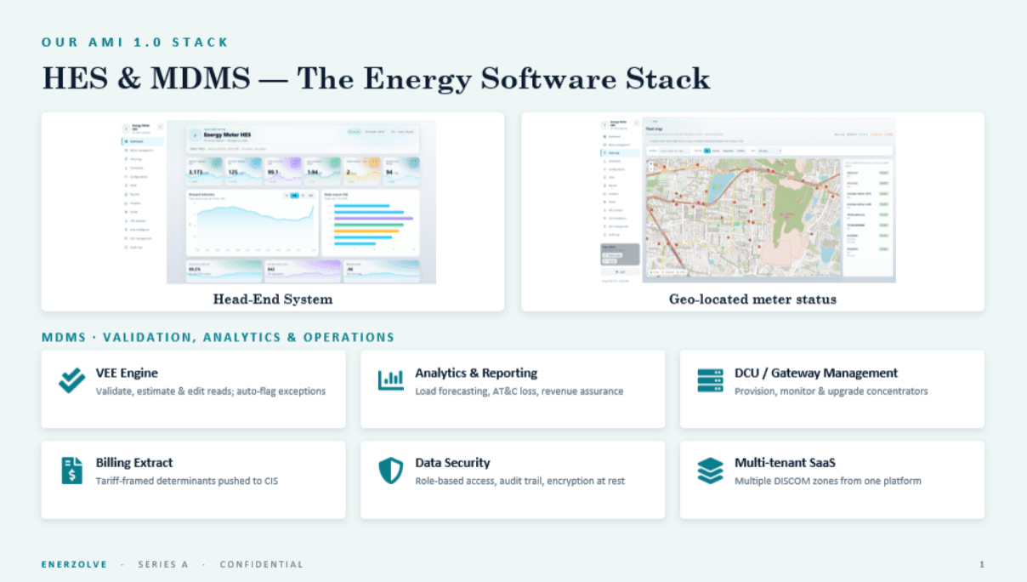Select the "Data Security" card title
This screenshot has height=582, width=1027.
(452, 463)
